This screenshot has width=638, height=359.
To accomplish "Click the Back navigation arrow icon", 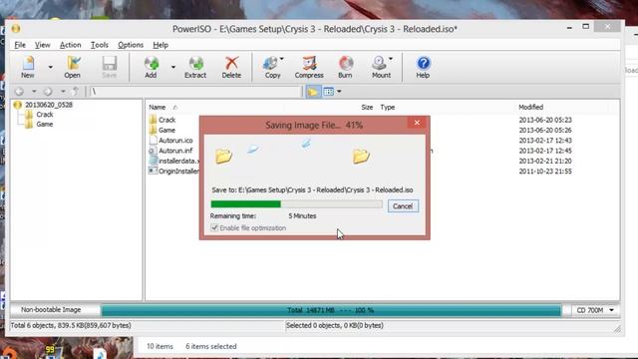I will point(19,92).
